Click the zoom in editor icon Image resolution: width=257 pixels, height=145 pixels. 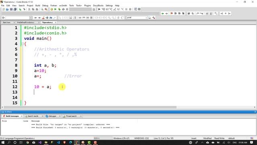click(x=109, y=18)
